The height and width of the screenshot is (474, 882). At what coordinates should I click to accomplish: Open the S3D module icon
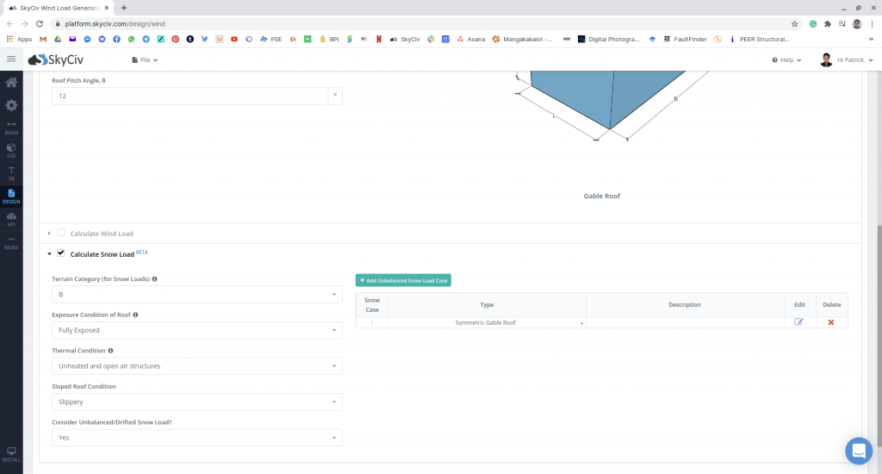(11, 150)
